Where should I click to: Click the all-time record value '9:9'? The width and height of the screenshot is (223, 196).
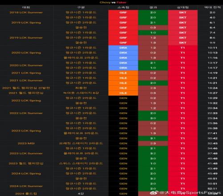click(x=212, y=43)
